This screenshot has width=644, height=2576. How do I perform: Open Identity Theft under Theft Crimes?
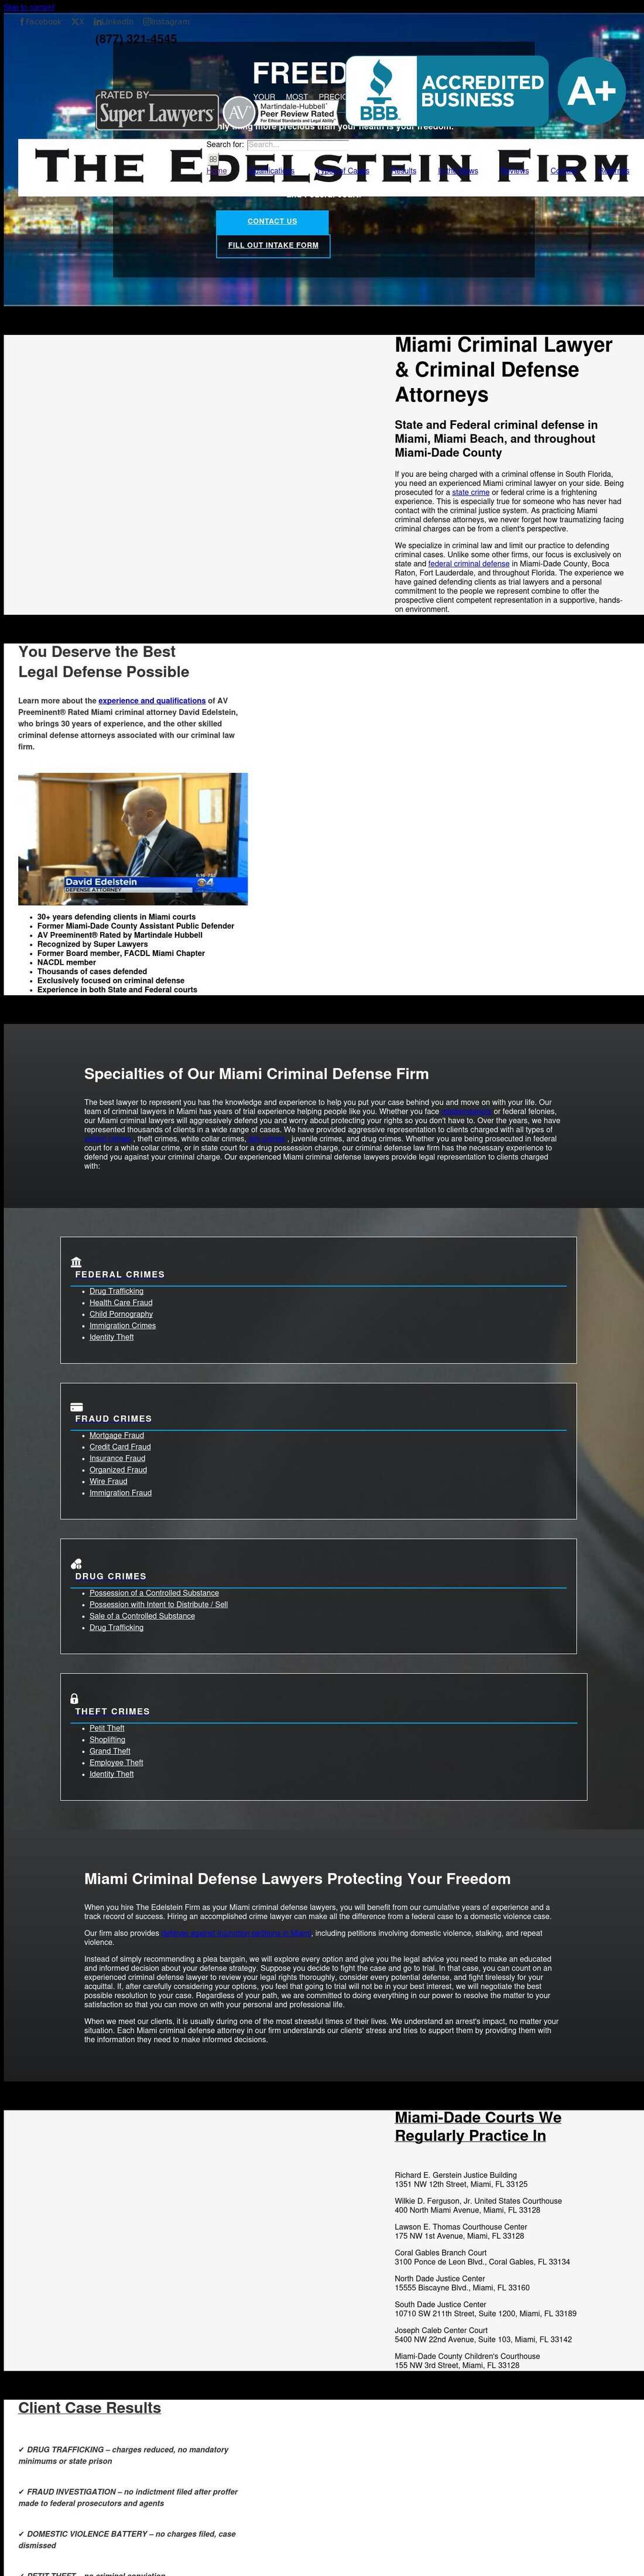point(111,1774)
